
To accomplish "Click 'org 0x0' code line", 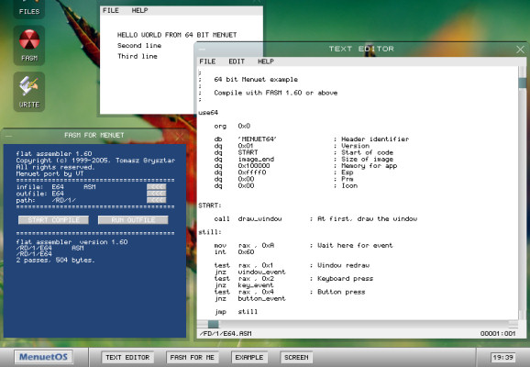I will (232, 126).
